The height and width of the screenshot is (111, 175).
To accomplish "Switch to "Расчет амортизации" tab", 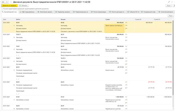I will click(x=99, y=12).
